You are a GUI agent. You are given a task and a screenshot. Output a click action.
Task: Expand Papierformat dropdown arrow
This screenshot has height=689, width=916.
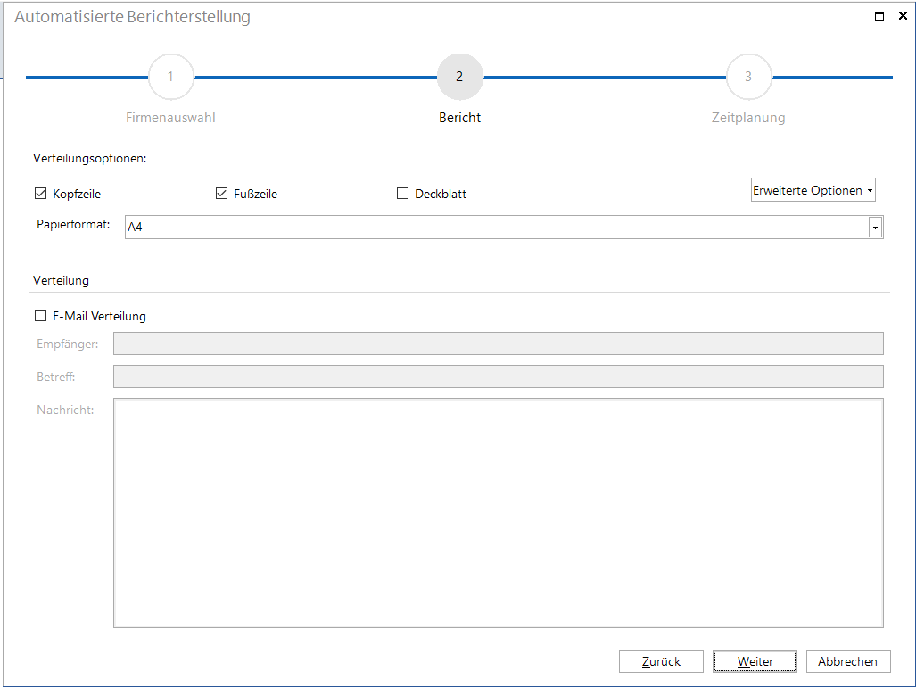click(x=875, y=228)
